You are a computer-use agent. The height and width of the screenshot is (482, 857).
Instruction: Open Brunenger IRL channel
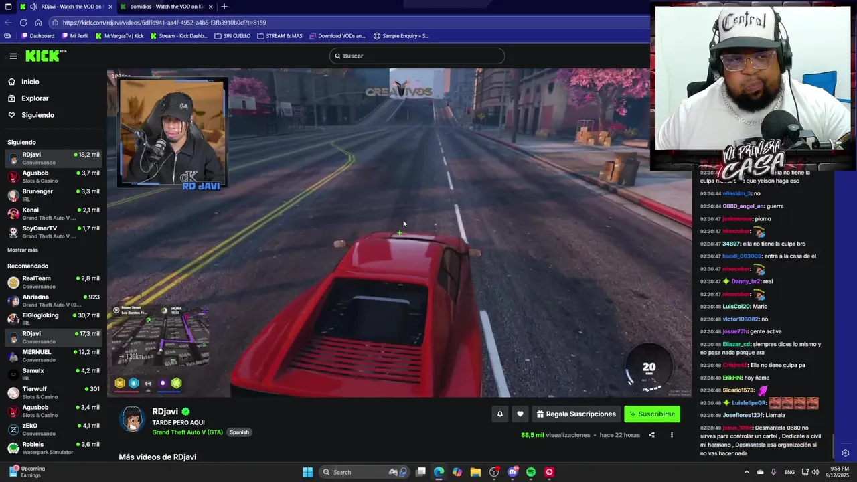click(x=54, y=195)
